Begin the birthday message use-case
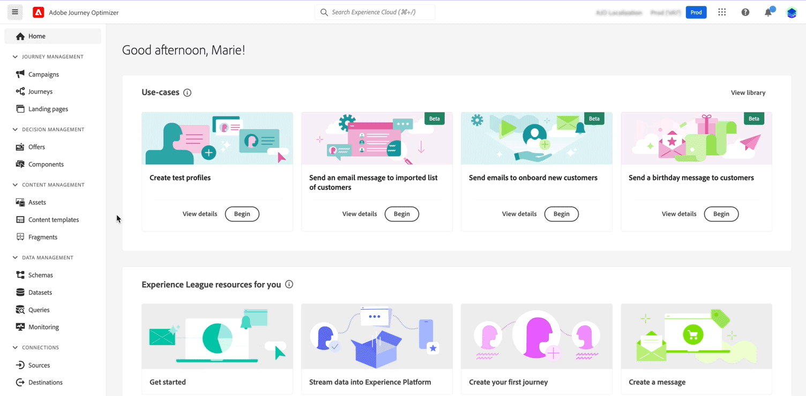806x396 pixels. click(x=721, y=214)
